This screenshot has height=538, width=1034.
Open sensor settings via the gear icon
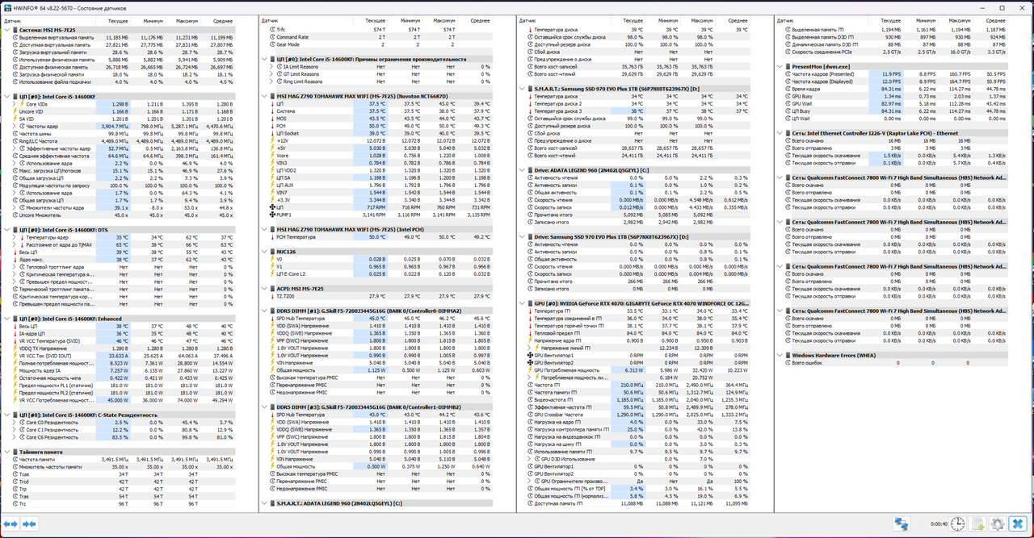998,524
